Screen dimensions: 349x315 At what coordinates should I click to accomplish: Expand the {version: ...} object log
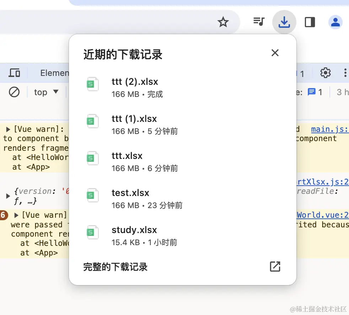point(8,196)
